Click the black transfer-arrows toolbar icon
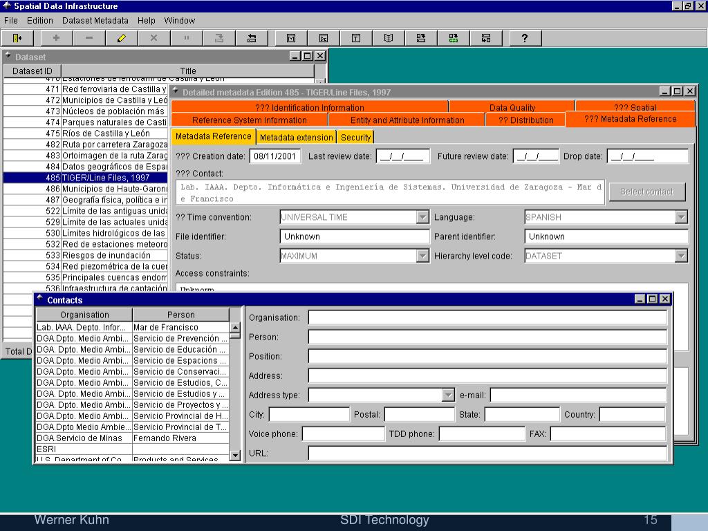 pos(421,39)
